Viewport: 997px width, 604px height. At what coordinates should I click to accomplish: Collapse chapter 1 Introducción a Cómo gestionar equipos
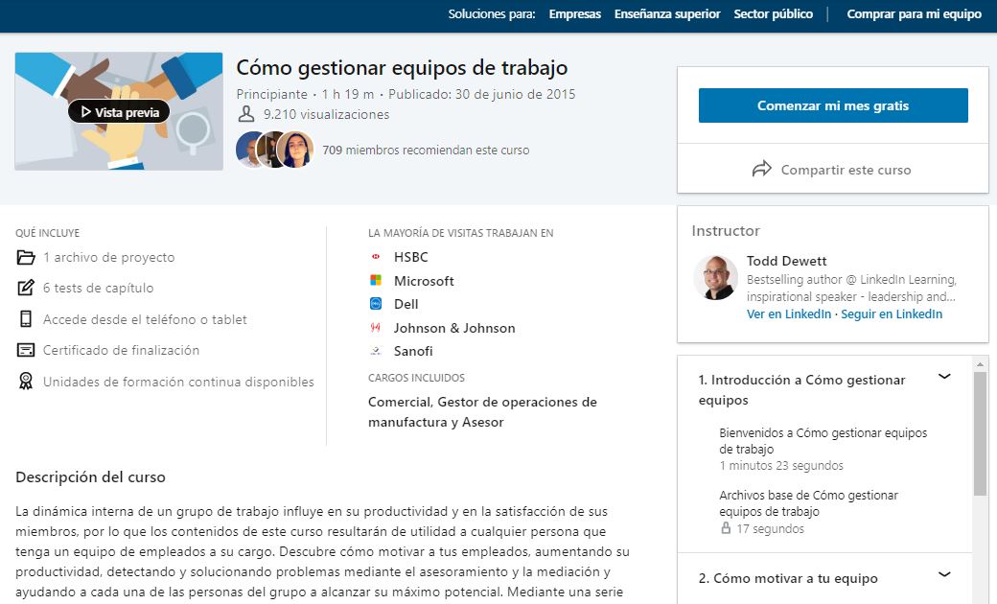[945, 378]
